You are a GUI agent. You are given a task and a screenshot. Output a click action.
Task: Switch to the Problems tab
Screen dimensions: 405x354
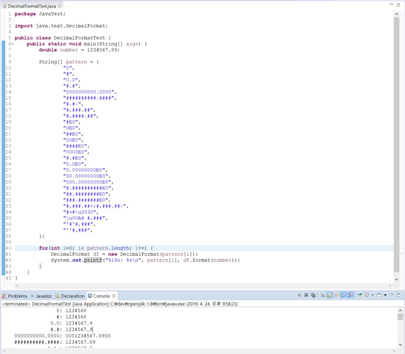tap(15, 296)
